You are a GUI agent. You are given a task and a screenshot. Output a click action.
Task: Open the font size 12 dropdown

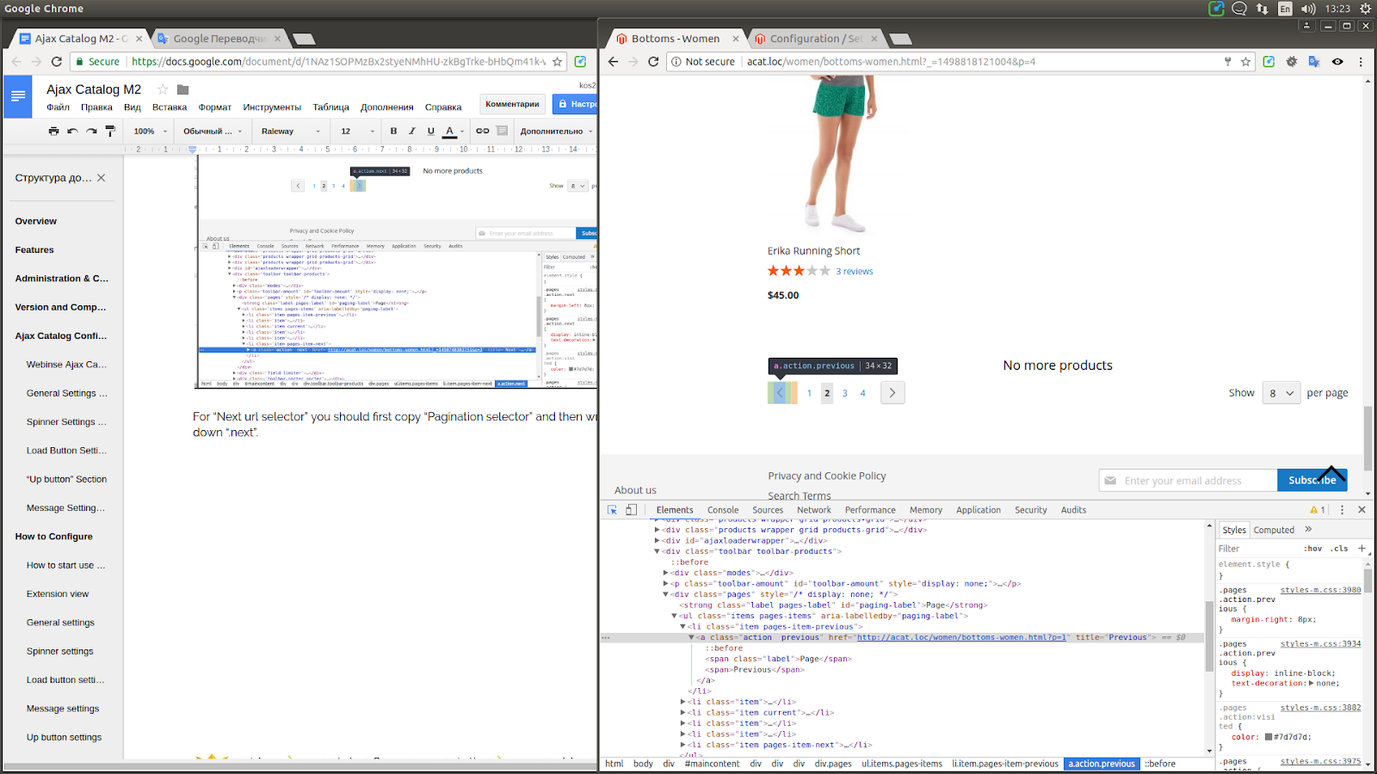358,131
